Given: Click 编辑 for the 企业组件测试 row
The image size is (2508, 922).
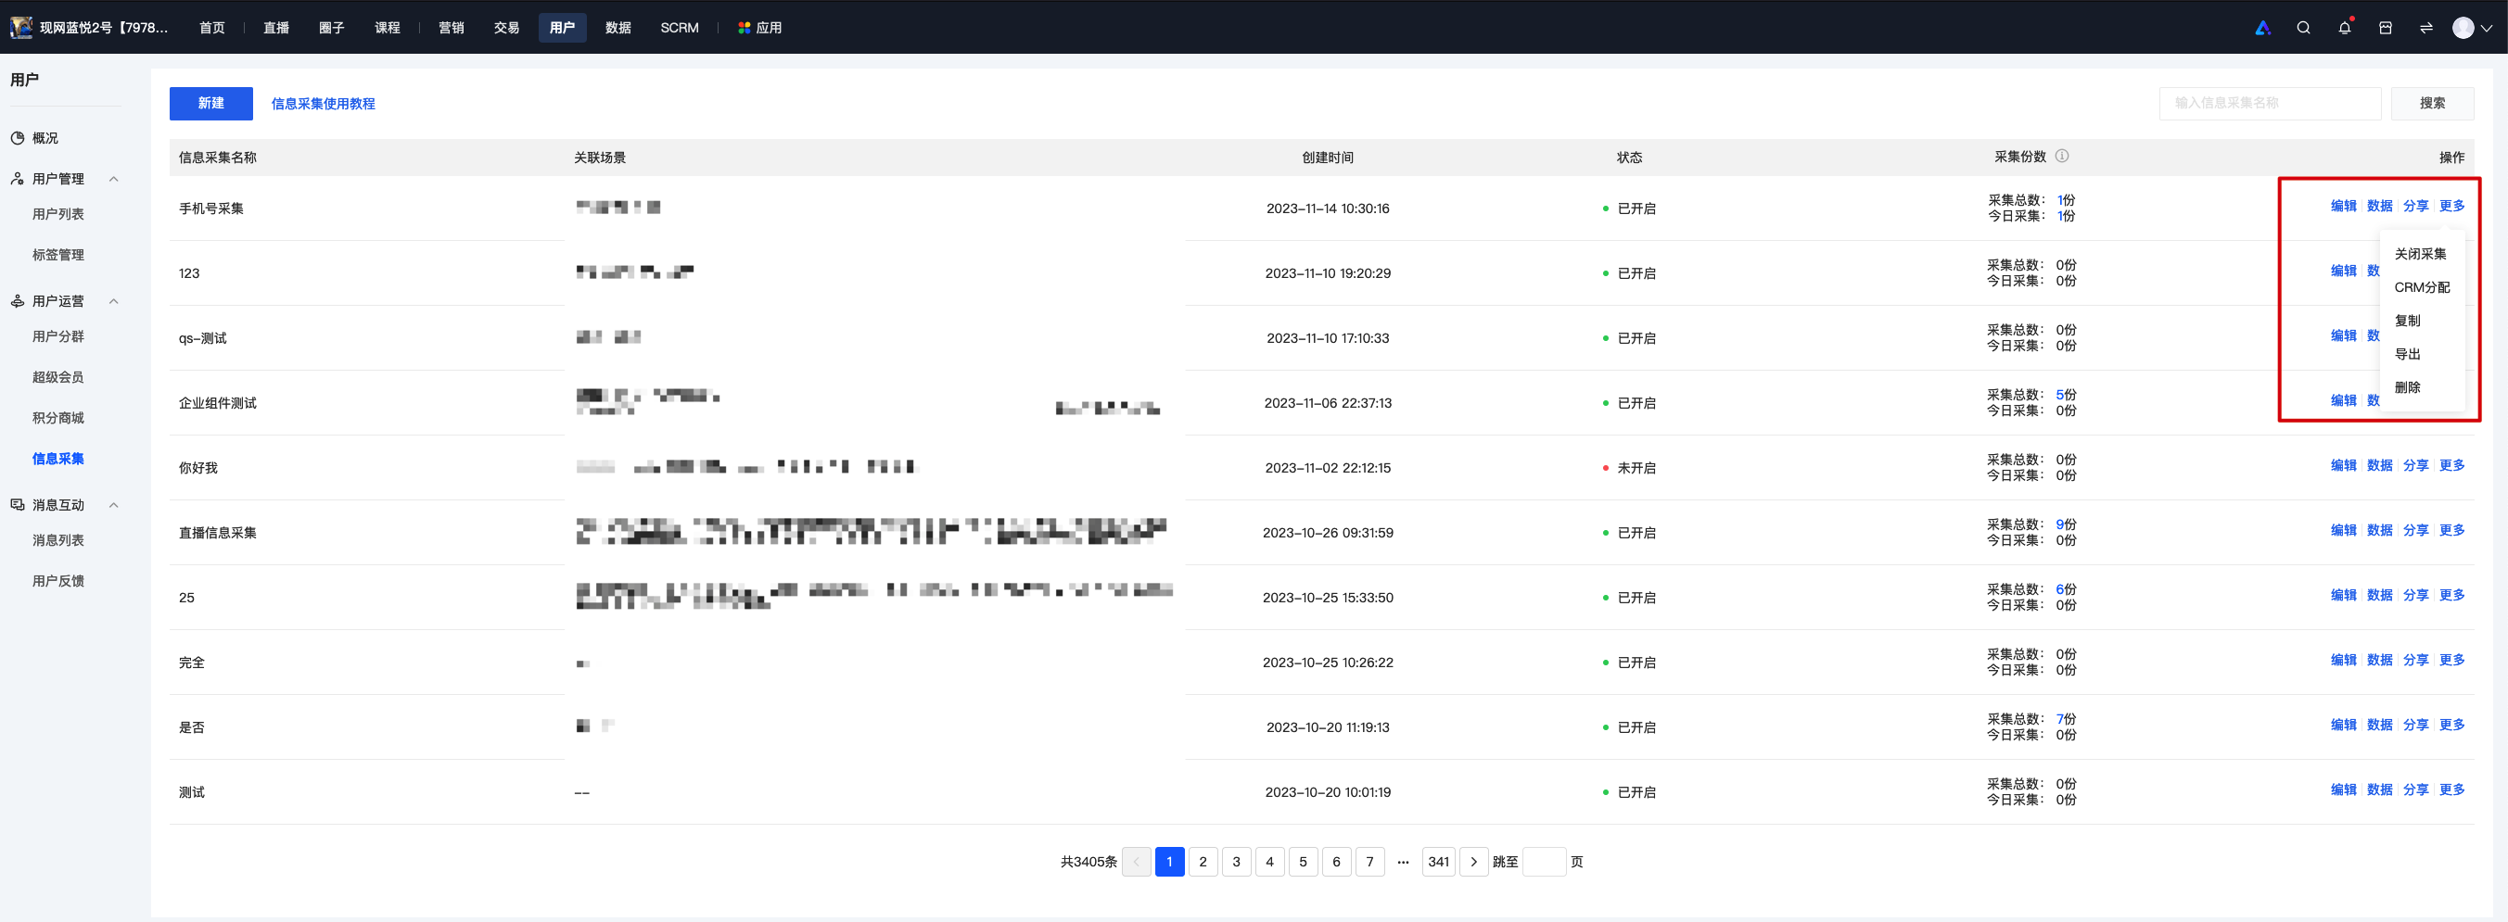Looking at the screenshot, I should click(2344, 400).
